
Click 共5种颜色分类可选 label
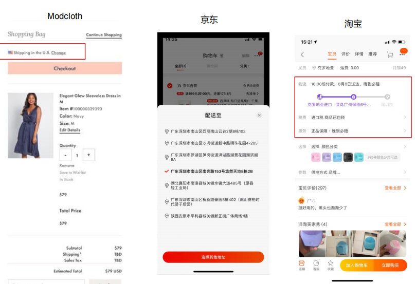pos(383,157)
